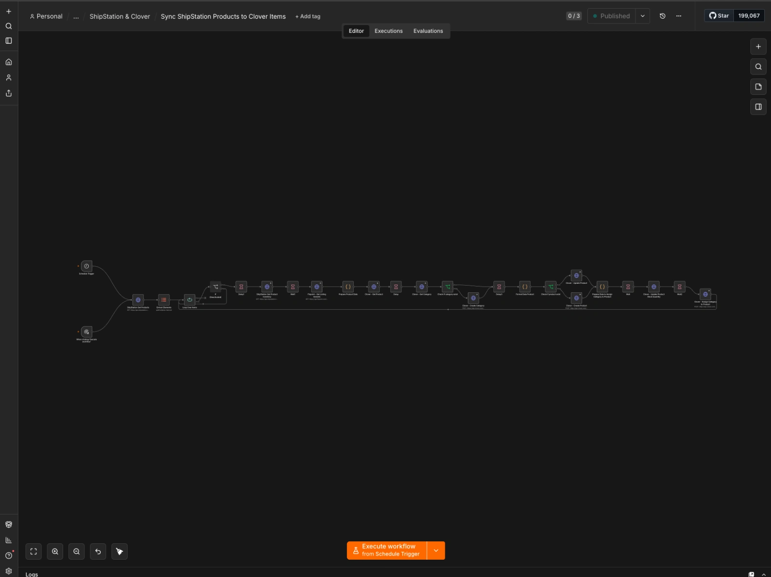The height and width of the screenshot is (577, 771).
Task: Click the Published button
Action: click(x=611, y=16)
